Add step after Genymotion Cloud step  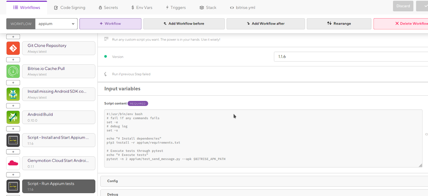click(x=13, y=175)
